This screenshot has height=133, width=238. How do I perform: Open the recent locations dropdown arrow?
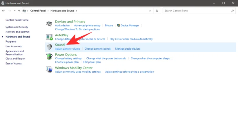(15, 11)
